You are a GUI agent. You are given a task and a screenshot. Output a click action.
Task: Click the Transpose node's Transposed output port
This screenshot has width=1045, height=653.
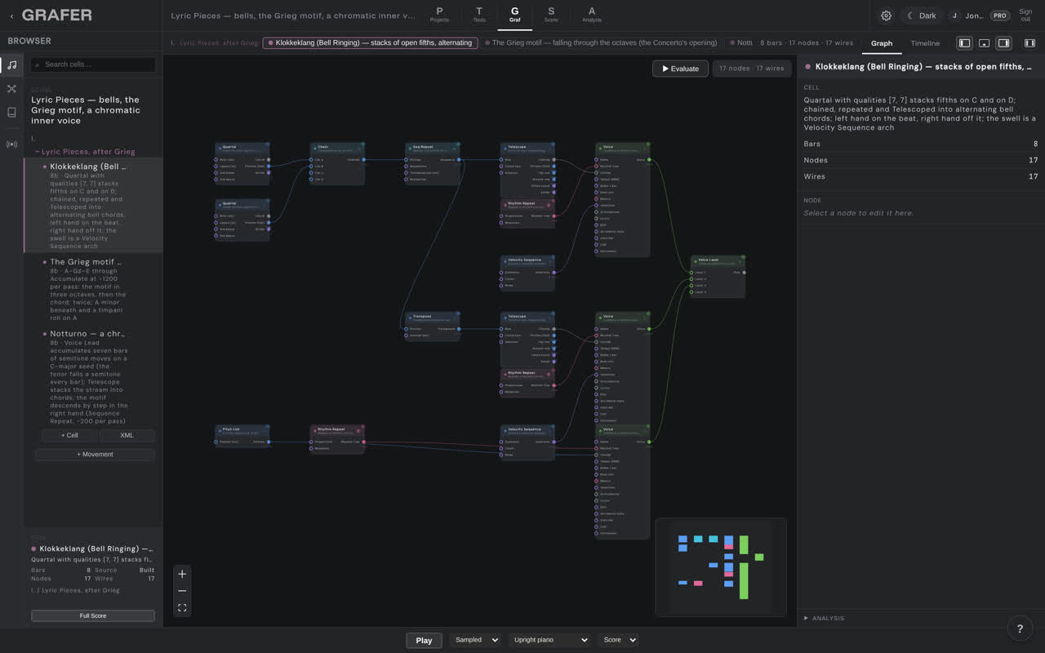click(459, 329)
